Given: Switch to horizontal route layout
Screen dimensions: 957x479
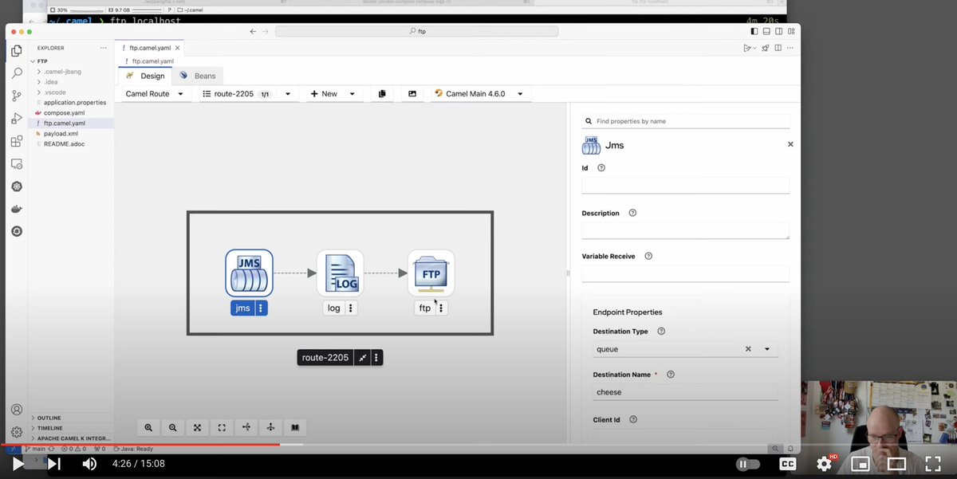Looking at the screenshot, I should tap(246, 428).
